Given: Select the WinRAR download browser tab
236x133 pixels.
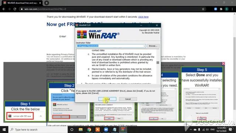Looking at the screenshot, I should 22,3.
